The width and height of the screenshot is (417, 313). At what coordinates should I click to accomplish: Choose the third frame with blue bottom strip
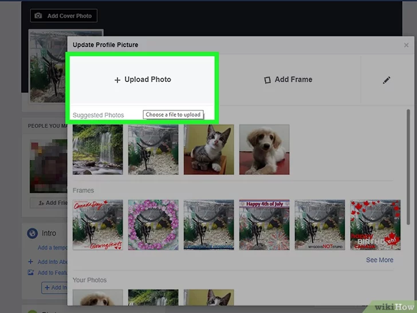tap(208, 225)
